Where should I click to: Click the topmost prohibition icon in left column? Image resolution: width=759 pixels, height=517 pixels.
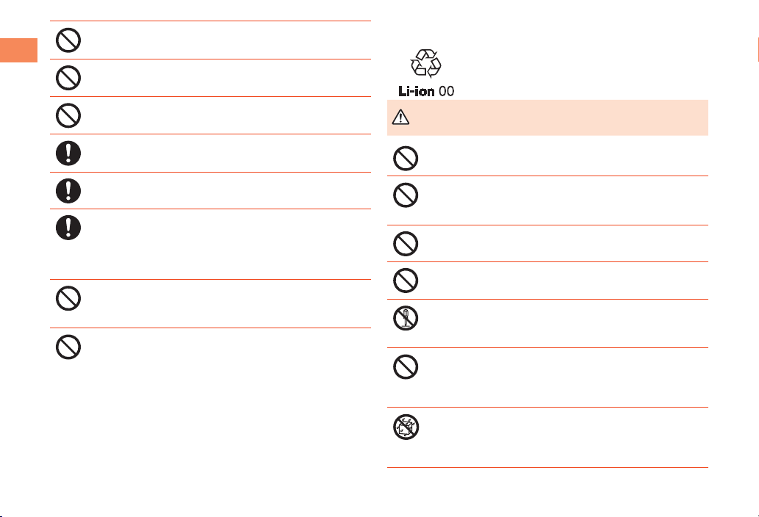[68, 40]
